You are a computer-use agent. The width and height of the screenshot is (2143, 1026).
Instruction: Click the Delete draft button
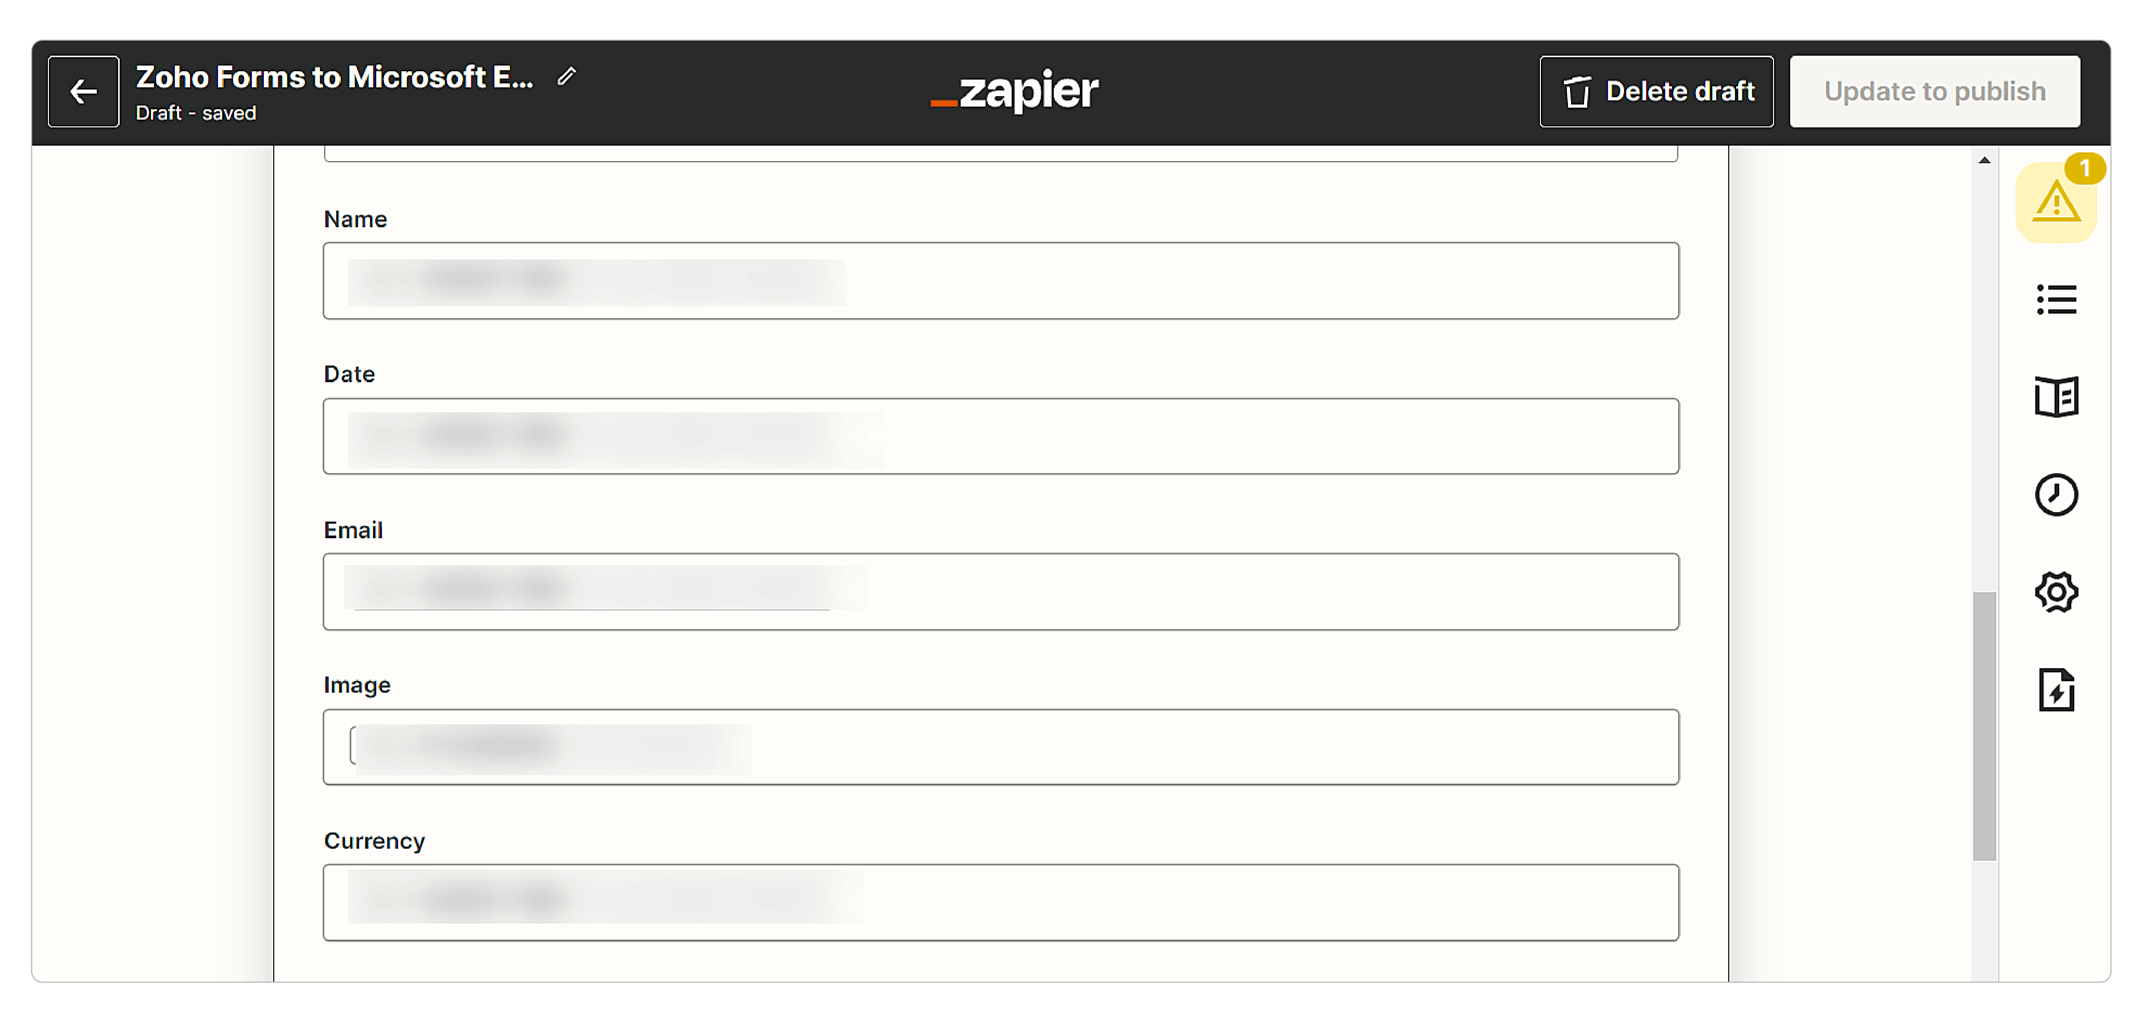pyautogui.click(x=1655, y=92)
